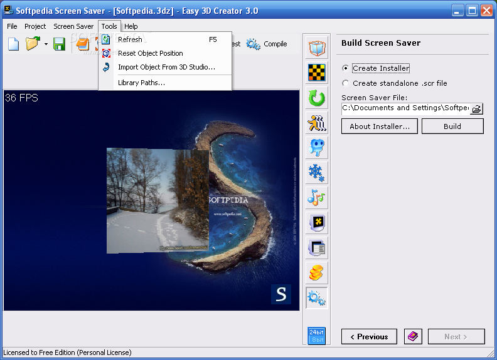Save project with the green floppy icon
497x360 pixels.
click(x=59, y=44)
